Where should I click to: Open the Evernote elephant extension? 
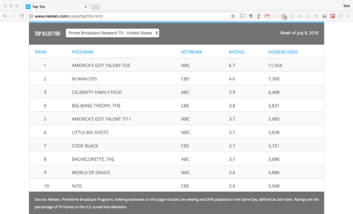coord(251,16)
